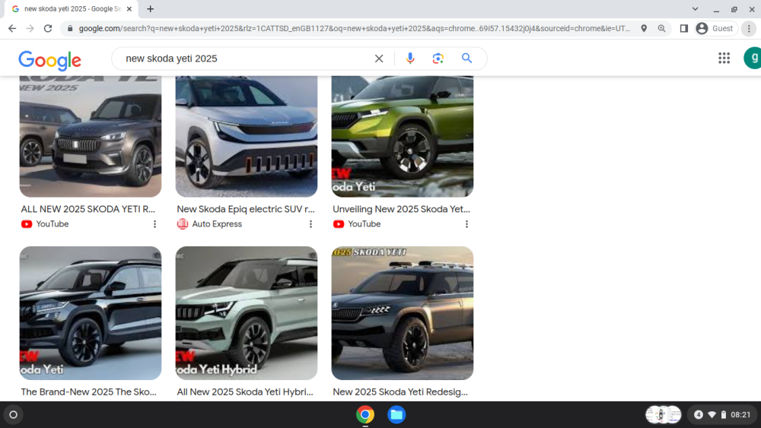Open the Files app from the shelf

[396, 414]
